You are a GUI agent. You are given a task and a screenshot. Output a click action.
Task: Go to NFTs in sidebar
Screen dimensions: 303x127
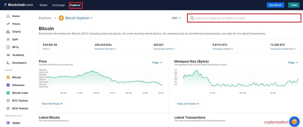tap(15, 47)
